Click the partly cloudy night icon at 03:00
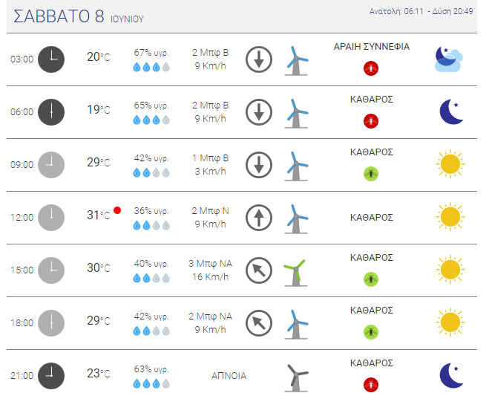Screen dimensions: 486x396 pyautogui.click(x=449, y=59)
